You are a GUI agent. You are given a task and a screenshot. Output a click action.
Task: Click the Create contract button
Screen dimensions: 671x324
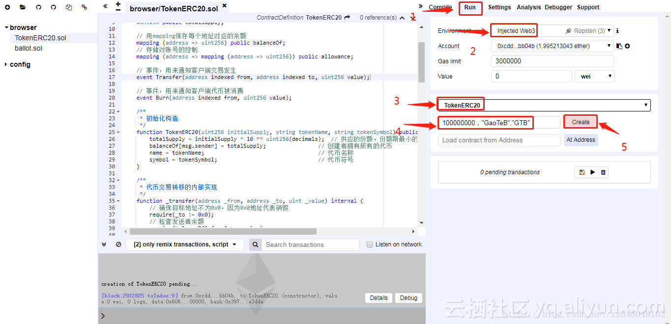pyautogui.click(x=581, y=122)
